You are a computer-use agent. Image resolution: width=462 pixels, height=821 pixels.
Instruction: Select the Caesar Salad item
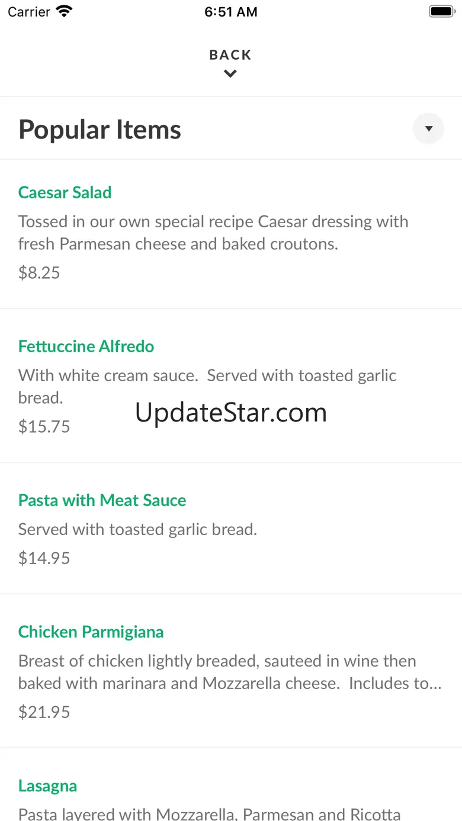[65, 192]
